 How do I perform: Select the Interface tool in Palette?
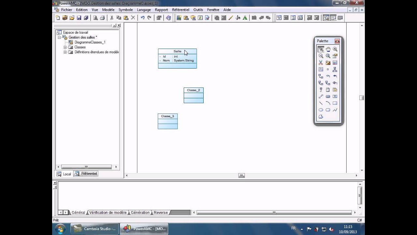(x=321, y=70)
